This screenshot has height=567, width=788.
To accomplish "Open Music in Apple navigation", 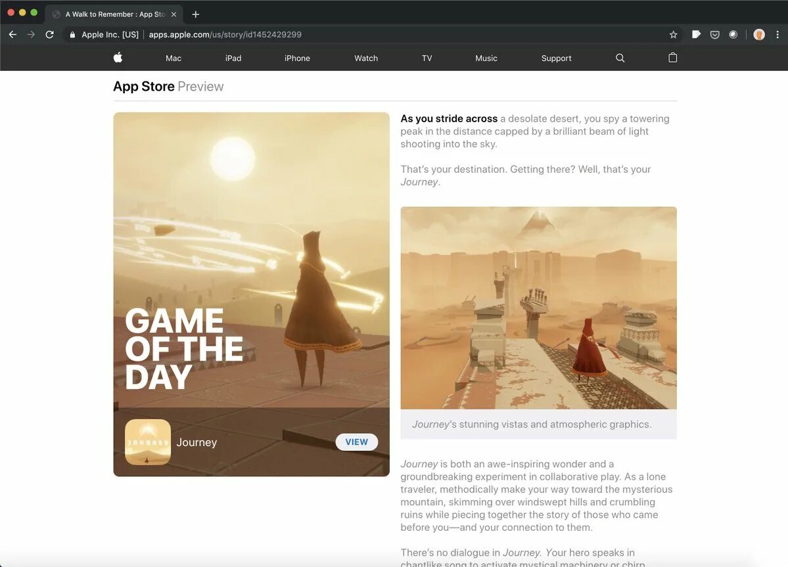I will click(486, 58).
